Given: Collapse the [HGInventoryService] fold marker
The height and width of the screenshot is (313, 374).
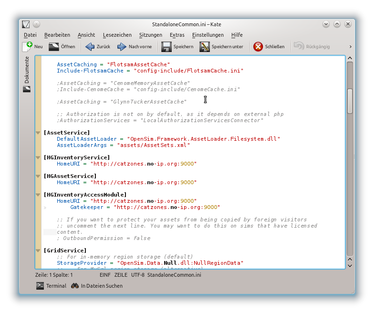Looking at the screenshot, I should coord(38,157).
